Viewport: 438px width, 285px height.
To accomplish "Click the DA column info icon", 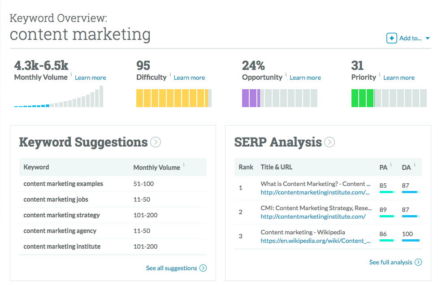I will [415, 164].
